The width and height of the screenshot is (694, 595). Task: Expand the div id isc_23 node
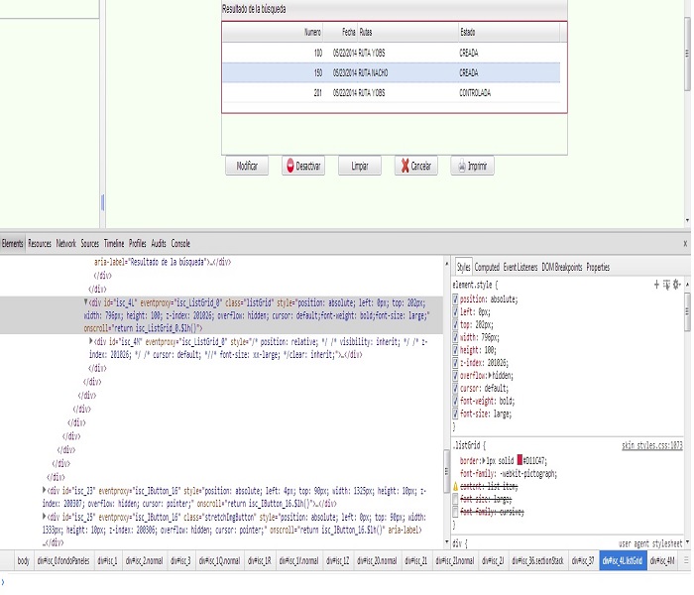click(45, 490)
